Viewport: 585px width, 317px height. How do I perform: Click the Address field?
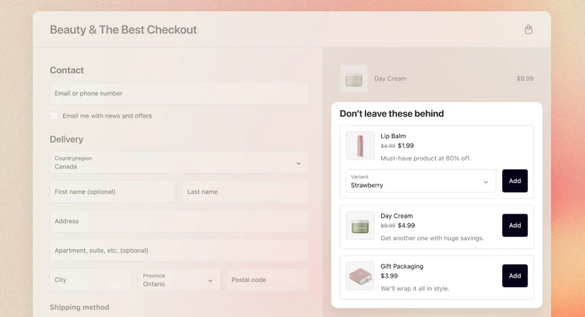click(x=179, y=221)
